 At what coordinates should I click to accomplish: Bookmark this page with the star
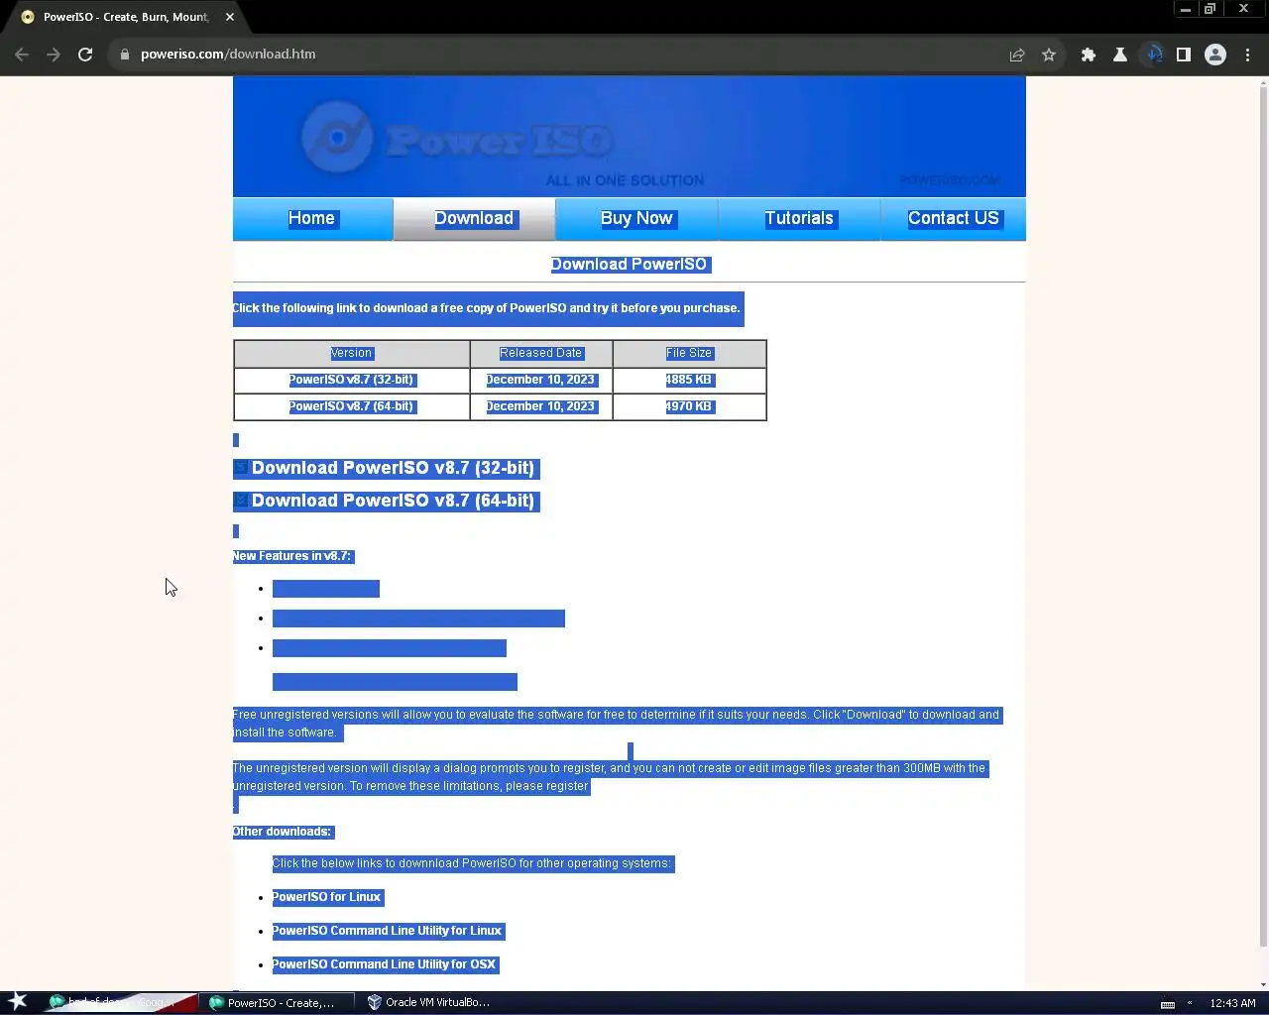tap(1049, 55)
